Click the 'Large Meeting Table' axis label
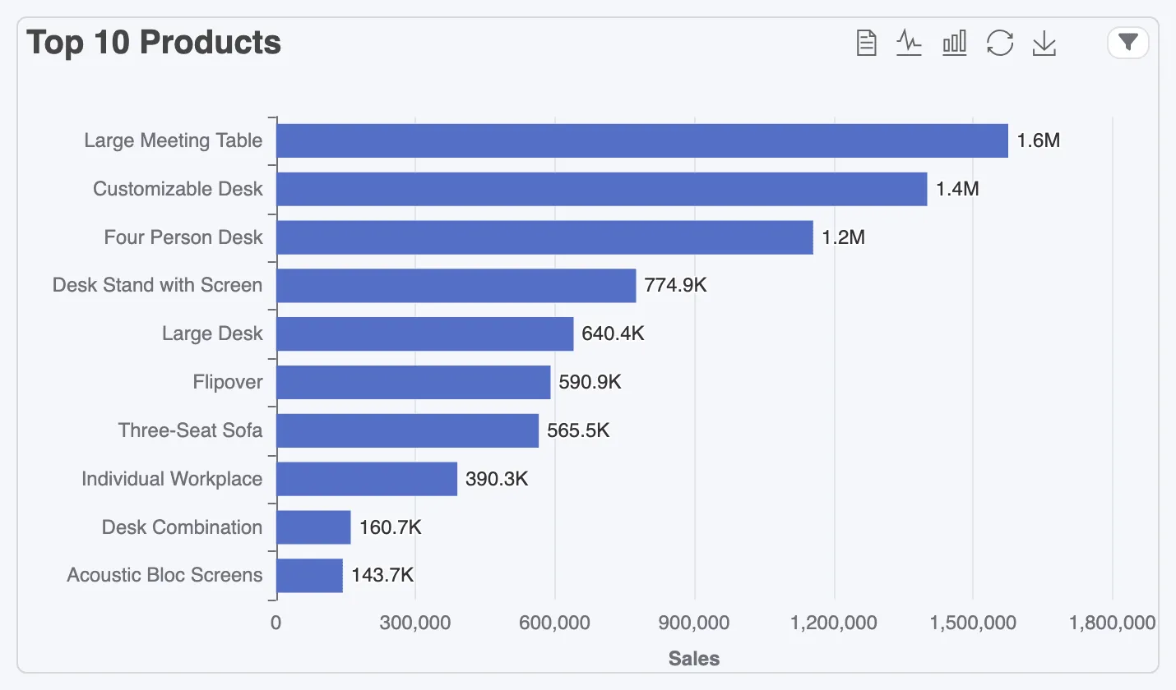This screenshot has width=1176, height=690. pyautogui.click(x=174, y=140)
